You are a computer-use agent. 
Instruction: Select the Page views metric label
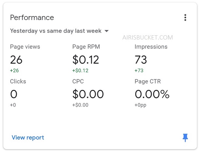pyautogui.click(x=25, y=47)
